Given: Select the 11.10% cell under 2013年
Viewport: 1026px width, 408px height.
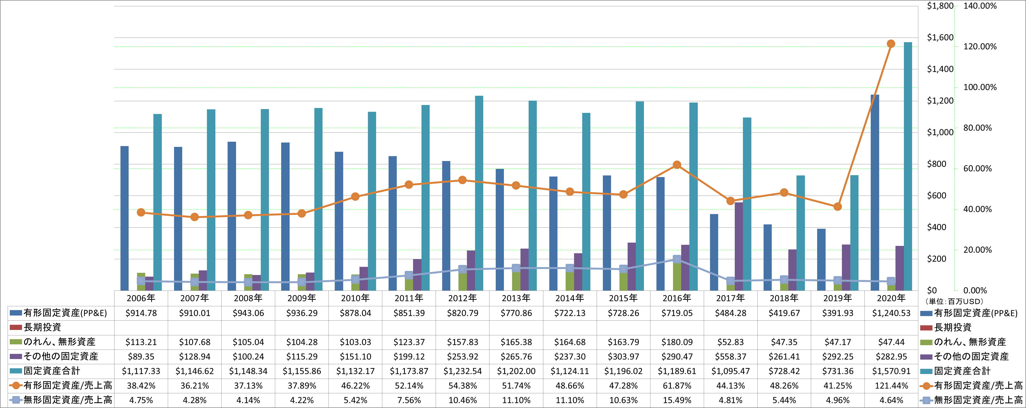Looking at the screenshot, I should [516, 400].
